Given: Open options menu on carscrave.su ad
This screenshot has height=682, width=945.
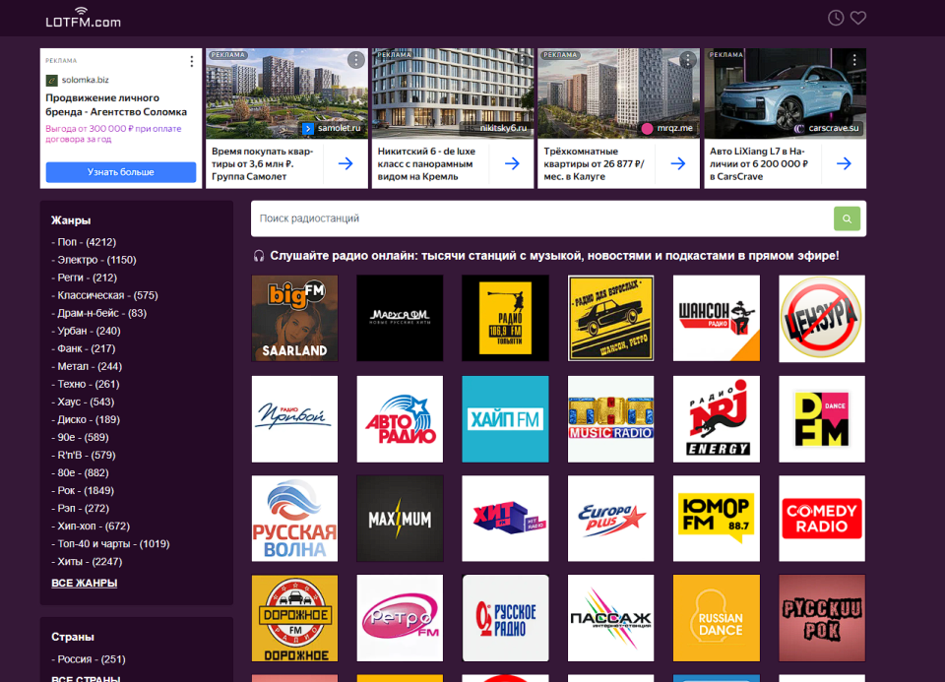Looking at the screenshot, I should coord(854,60).
